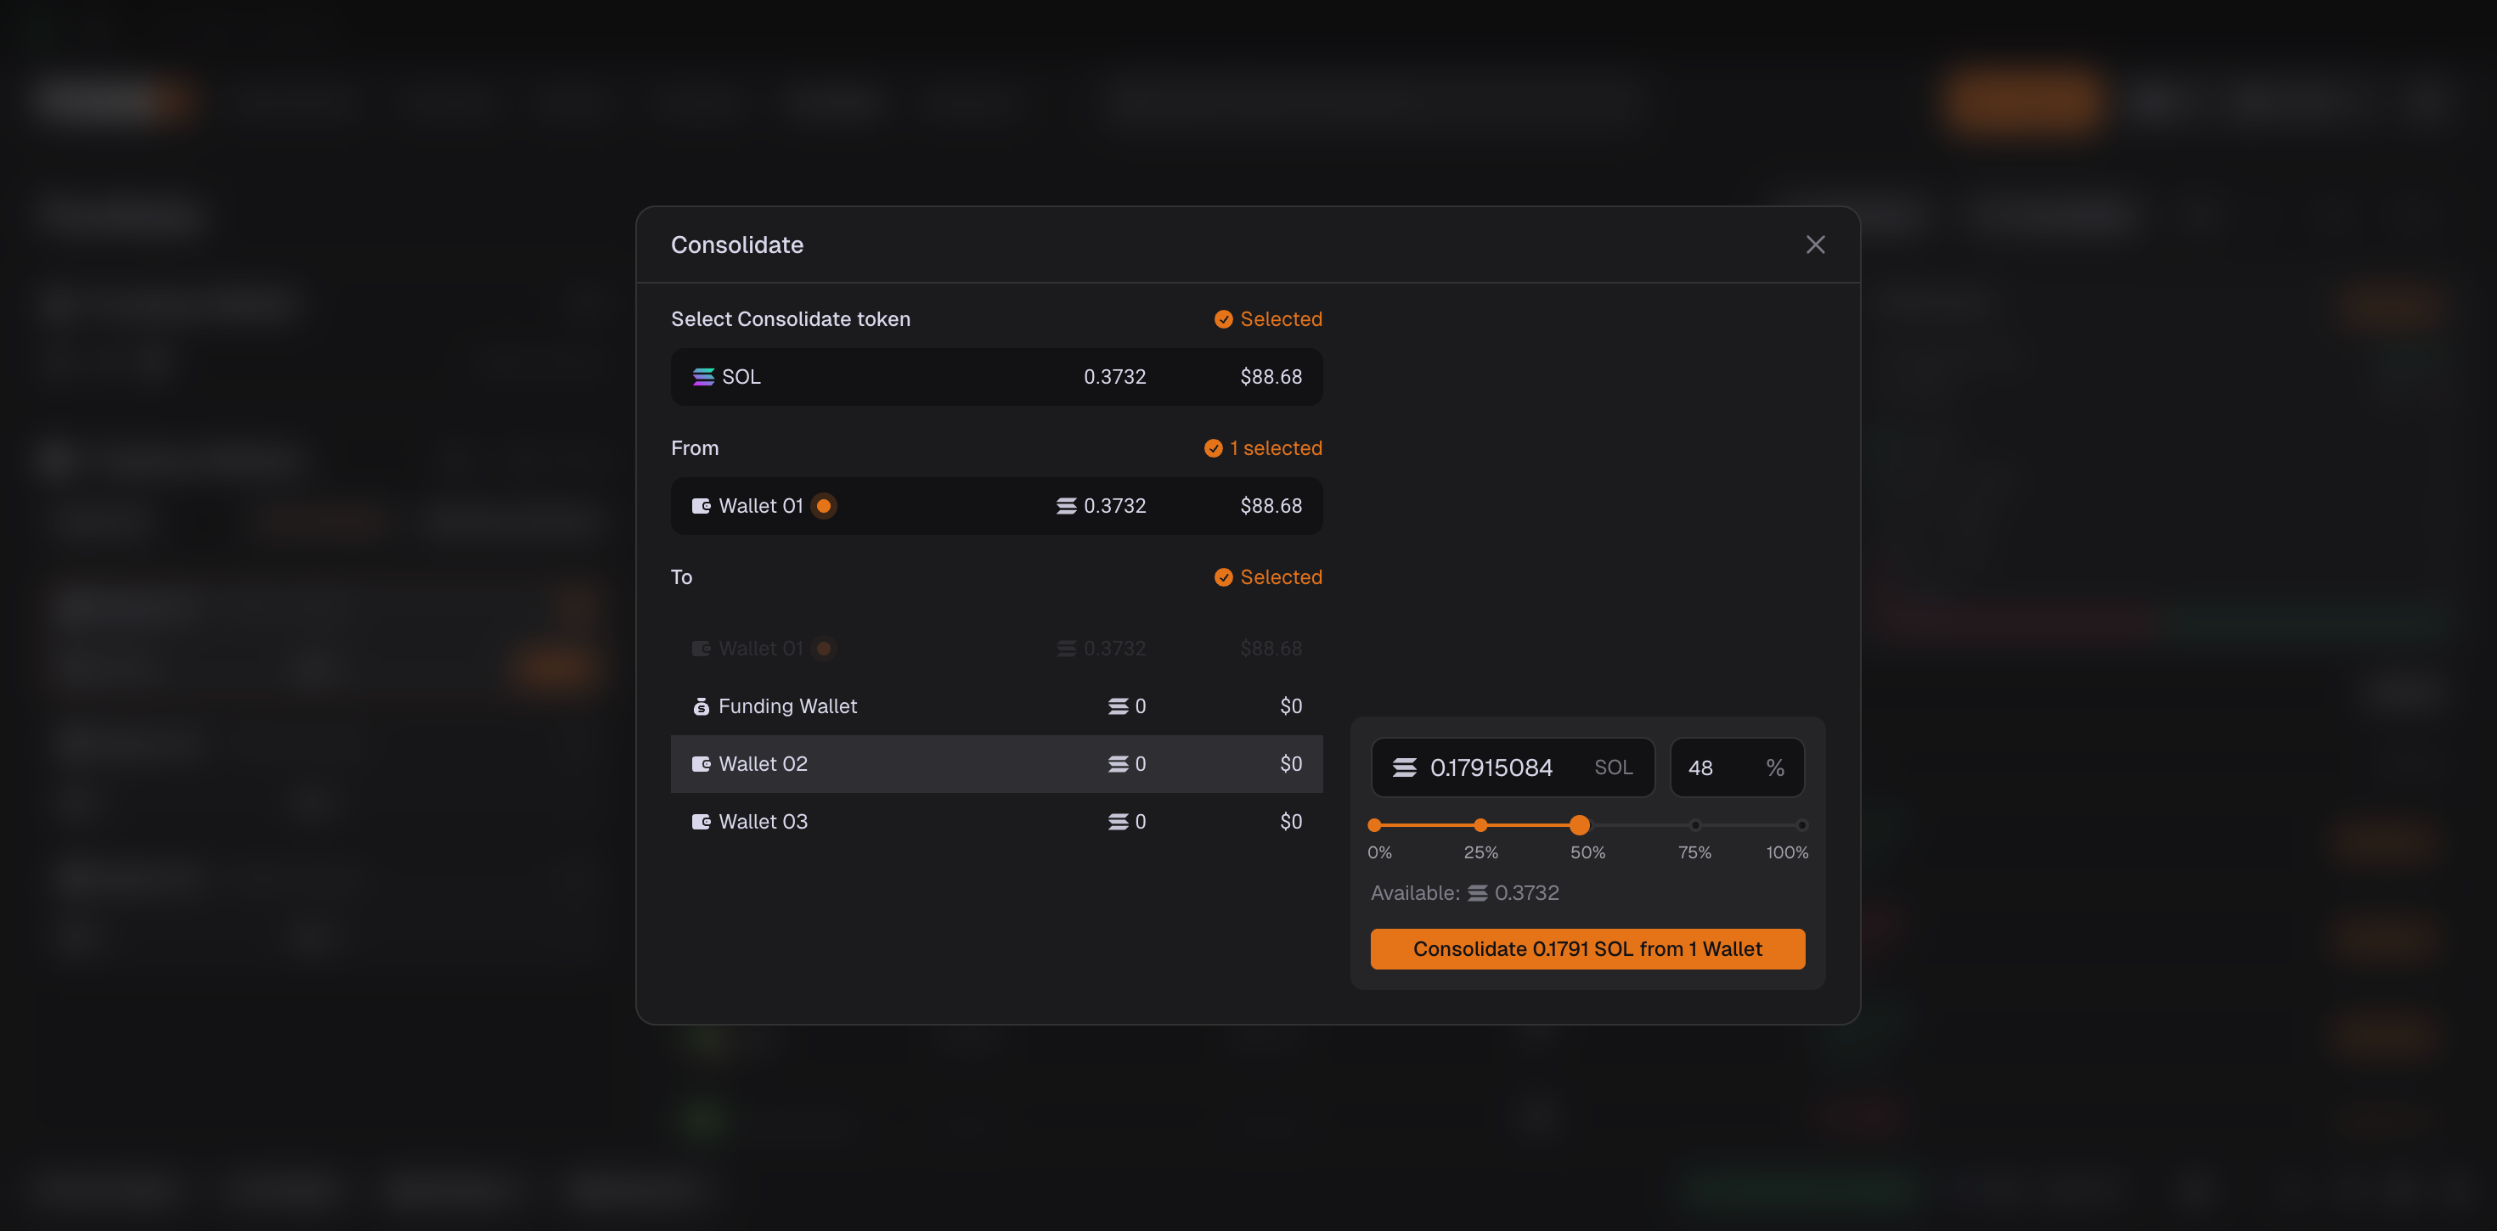Select the SOL token row
The width and height of the screenshot is (2497, 1231).
[x=995, y=377]
